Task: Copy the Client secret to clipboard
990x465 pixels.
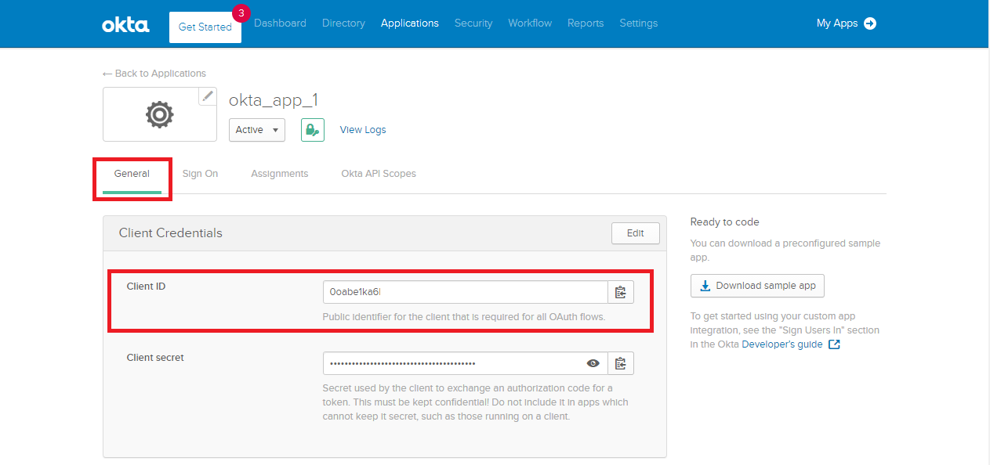Action: point(621,363)
